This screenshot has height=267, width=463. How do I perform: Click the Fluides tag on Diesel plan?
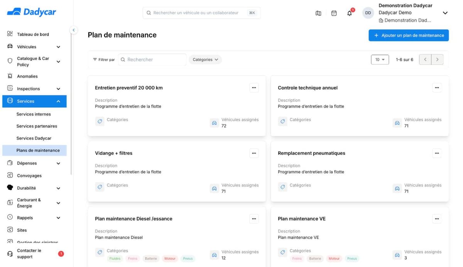point(115,259)
